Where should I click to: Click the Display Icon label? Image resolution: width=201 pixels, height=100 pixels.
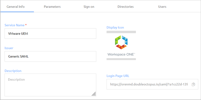tap(115, 27)
